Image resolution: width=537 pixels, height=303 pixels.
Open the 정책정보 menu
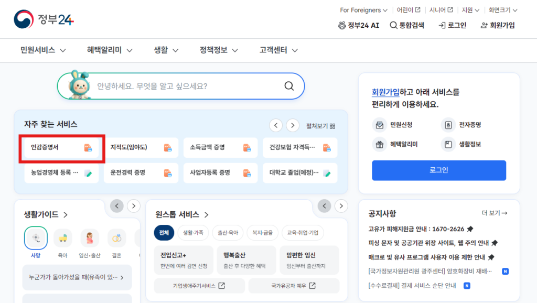tap(219, 50)
